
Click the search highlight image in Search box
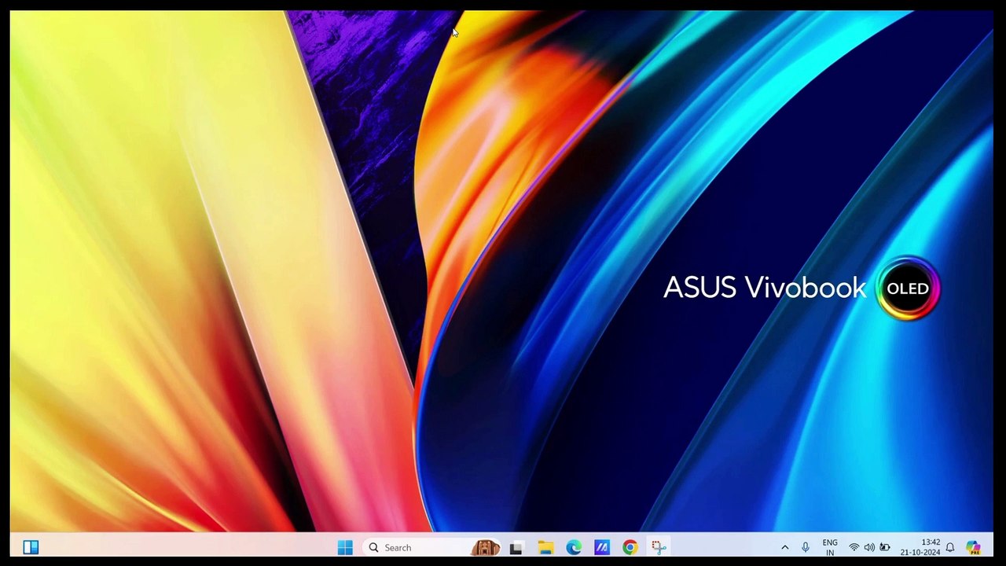tap(485, 547)
